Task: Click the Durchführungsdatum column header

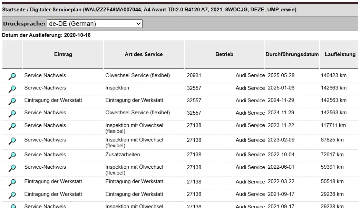Action: pos(292,54)
